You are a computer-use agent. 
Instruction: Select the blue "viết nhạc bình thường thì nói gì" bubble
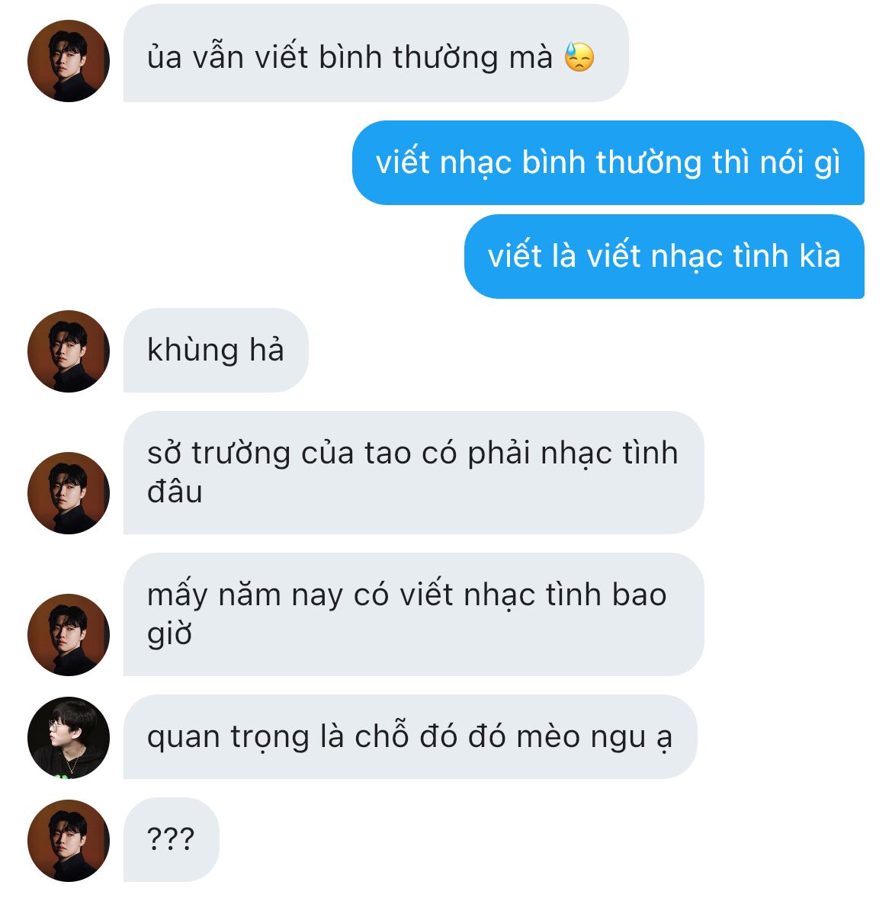pos(608,162)
